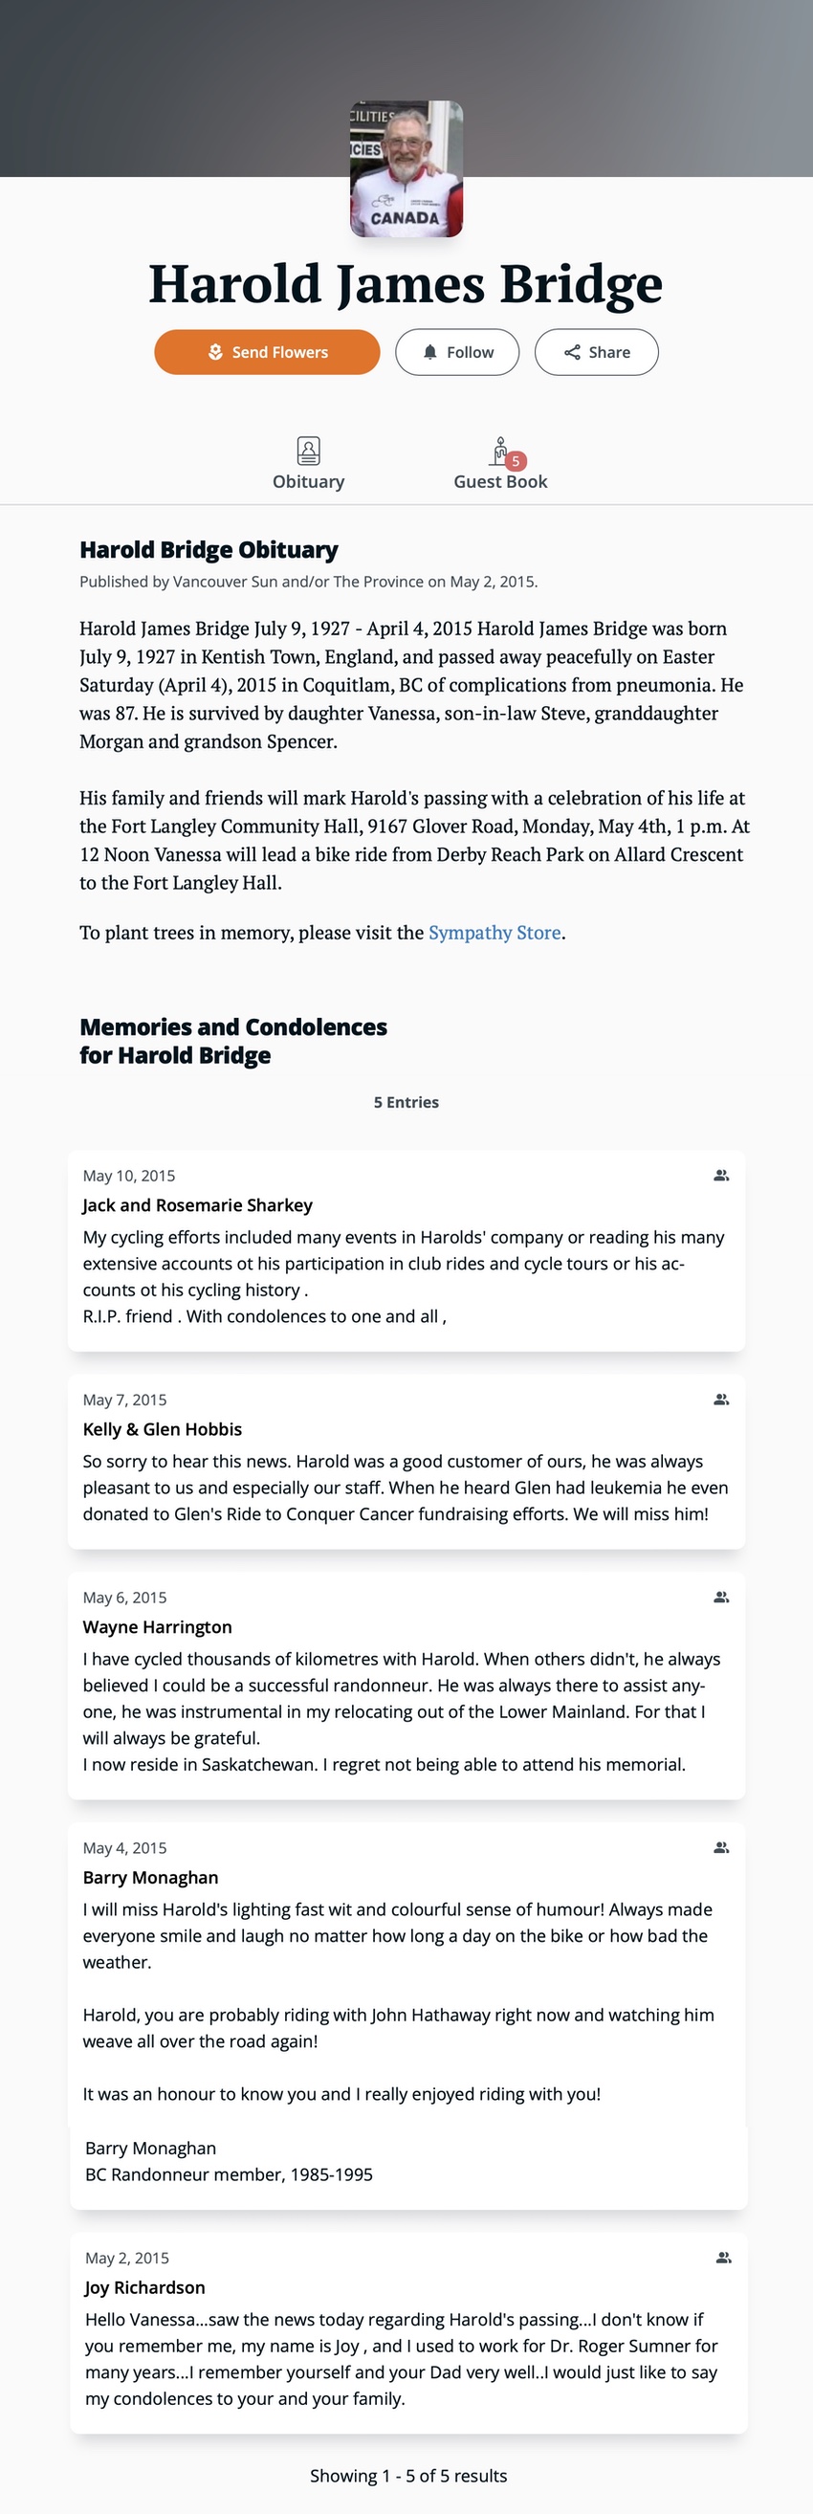Click the people icon on the Sharkey entry

pos(721,1175)
